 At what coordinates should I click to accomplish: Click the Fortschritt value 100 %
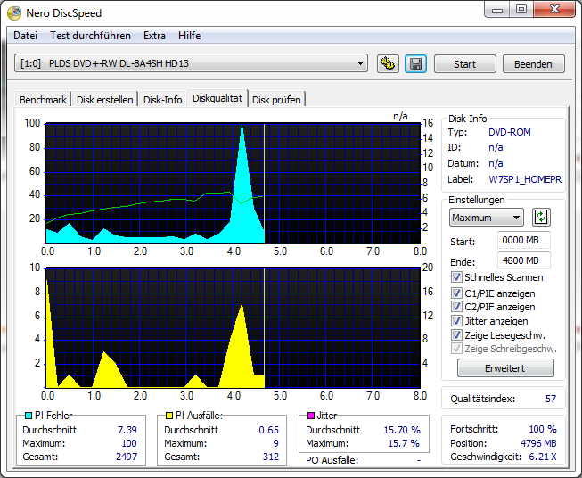543,429
